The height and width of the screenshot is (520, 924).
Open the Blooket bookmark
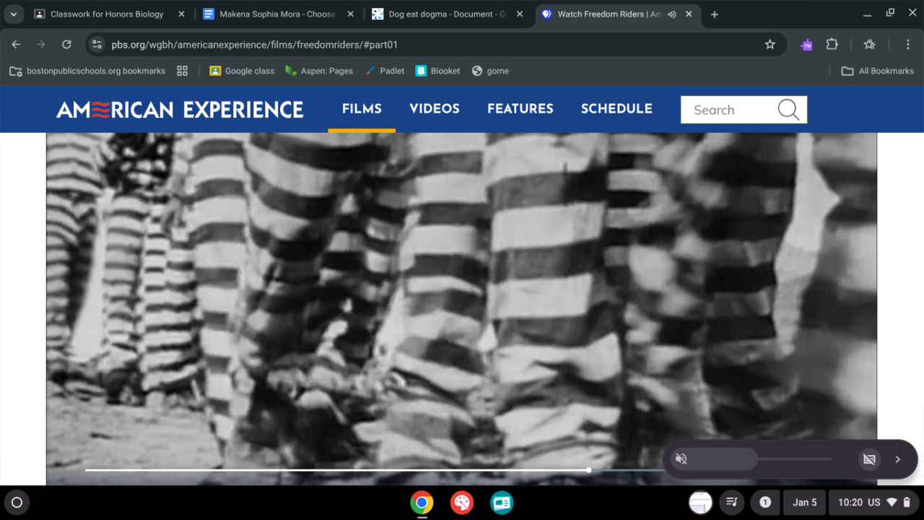(438, 71)
